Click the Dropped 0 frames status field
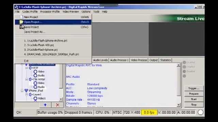 click(x=78, y=113)
